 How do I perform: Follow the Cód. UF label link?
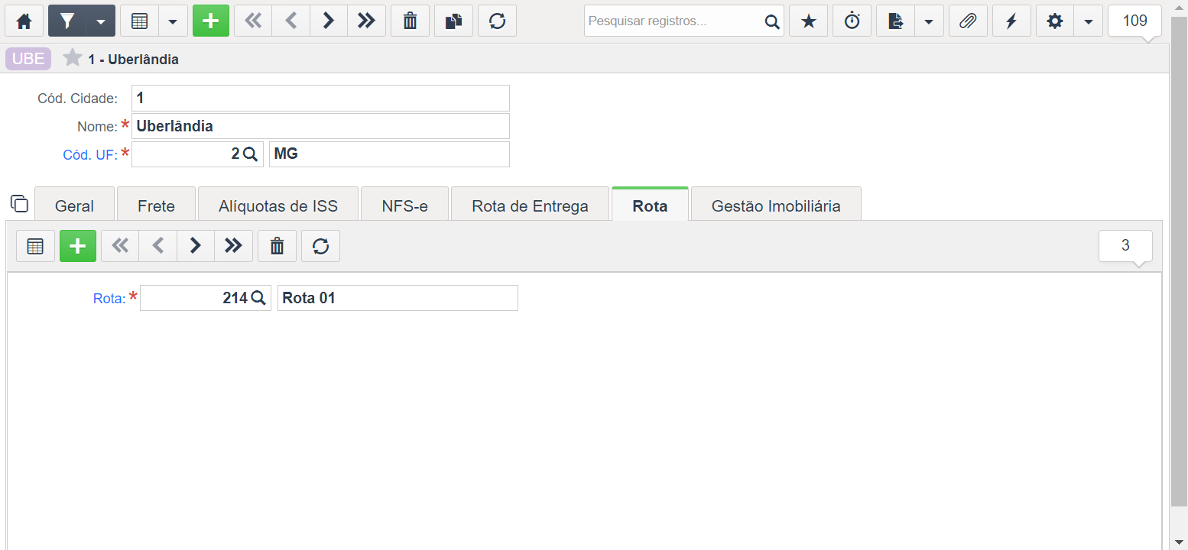[x=90, y=154]
